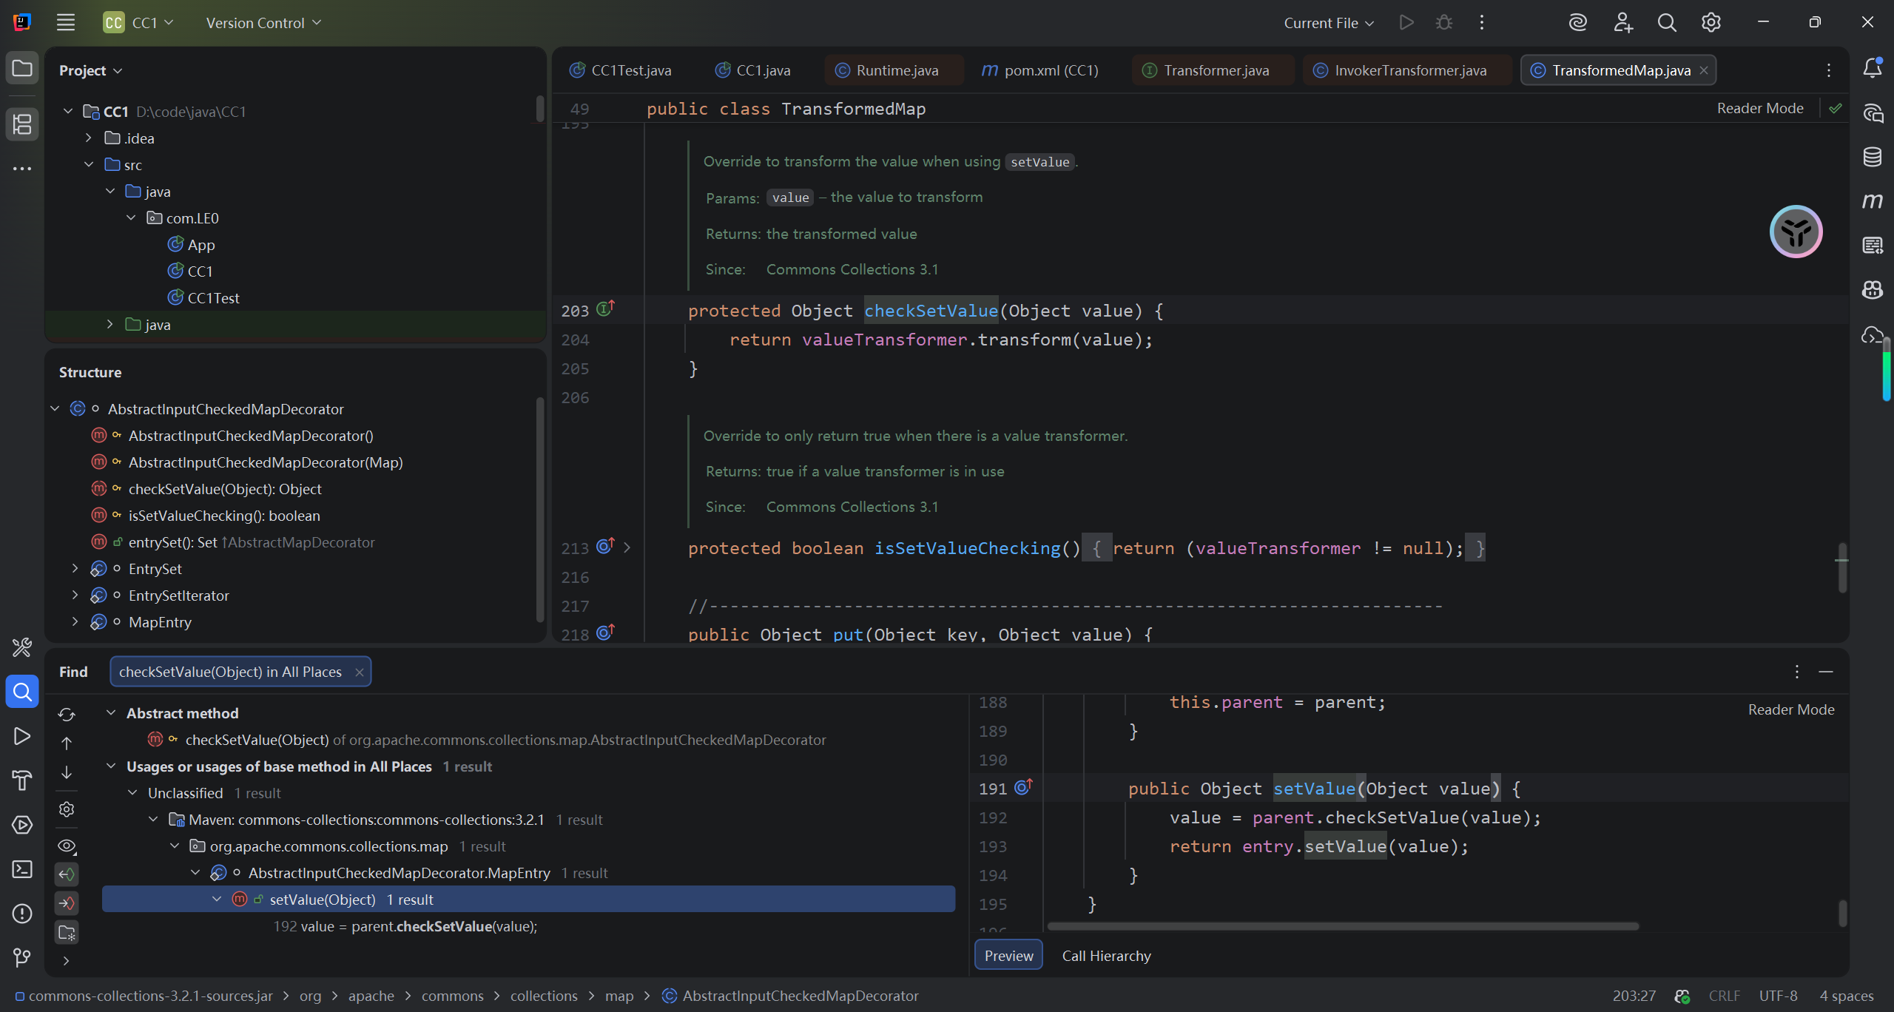
Task: Open the Maven tool window icon
Action: (1873, 201)
